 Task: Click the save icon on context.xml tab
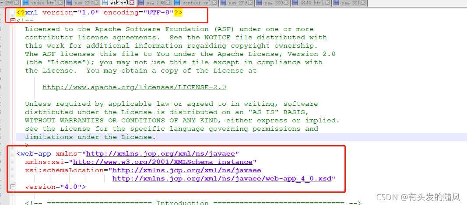178,3
